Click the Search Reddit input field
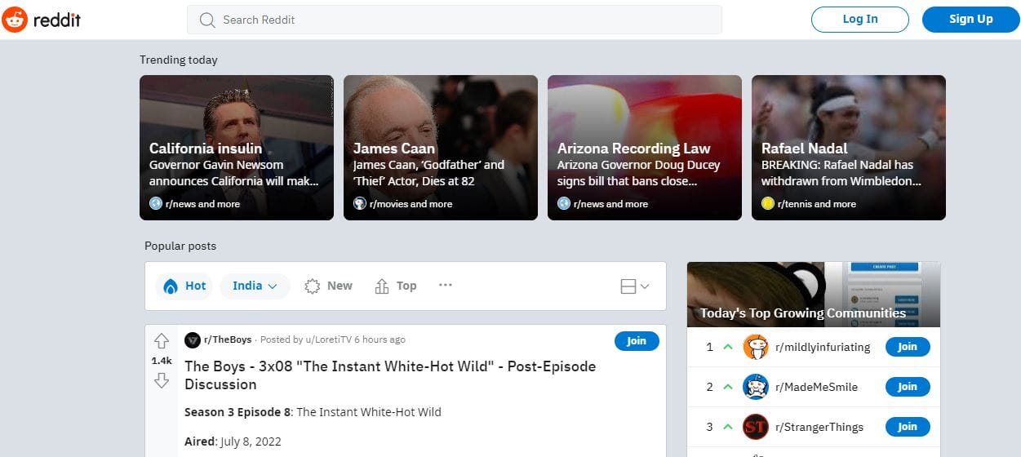 (455, 20)
